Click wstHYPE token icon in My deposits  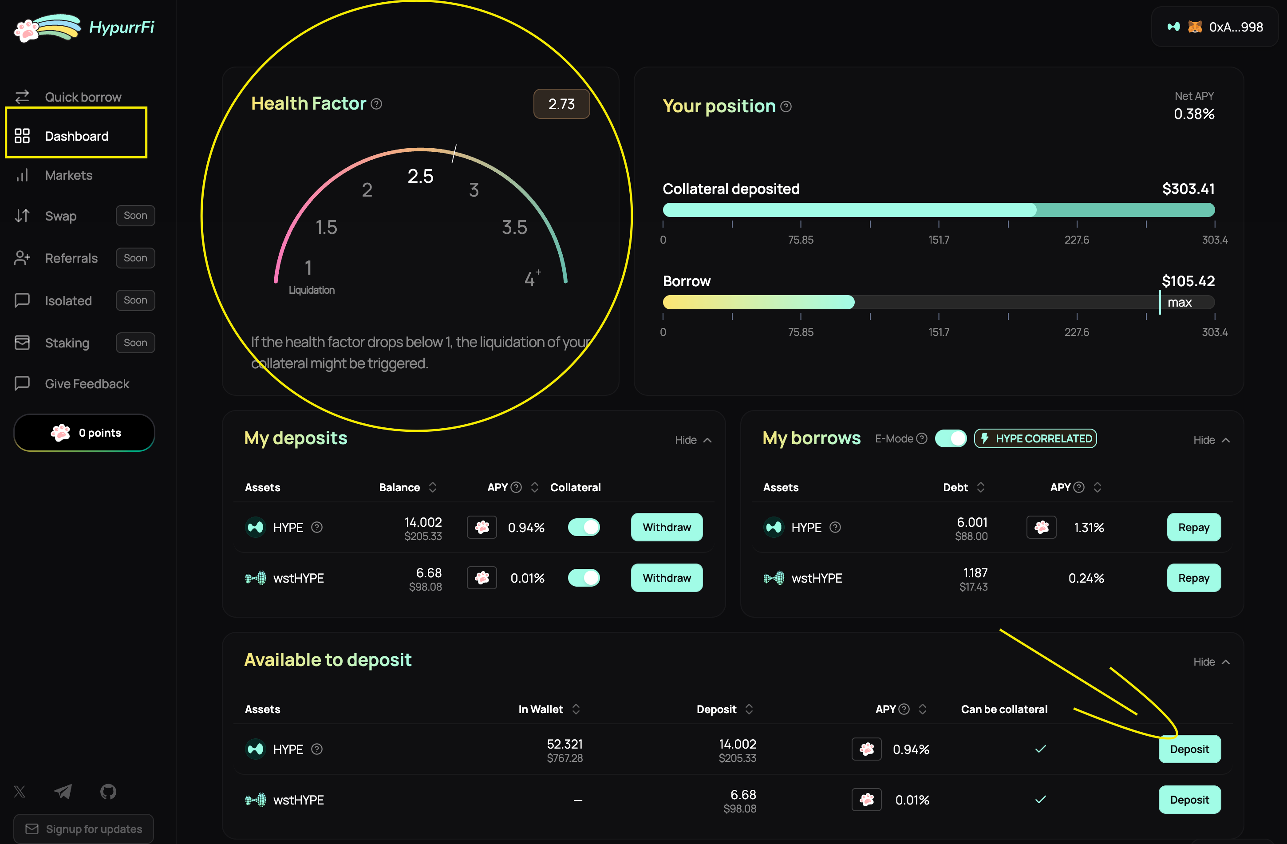pos(255,578)
